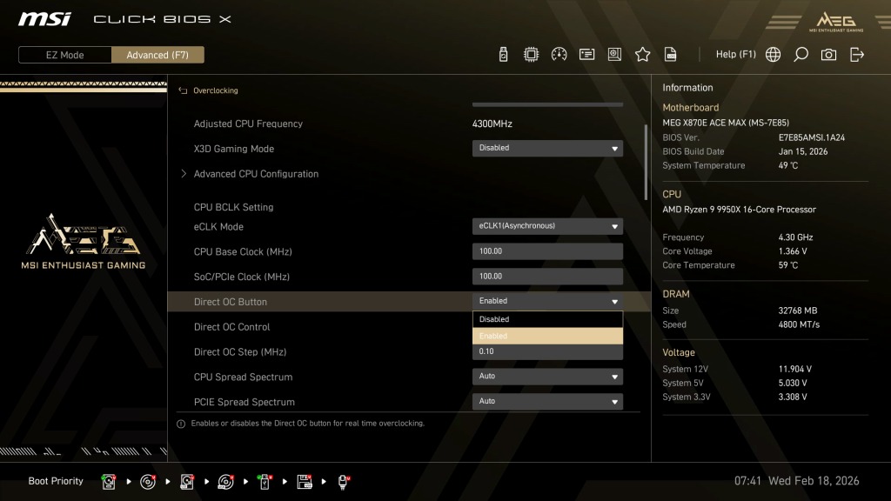Click System 12V 11.904 V reading

point(795,369)
